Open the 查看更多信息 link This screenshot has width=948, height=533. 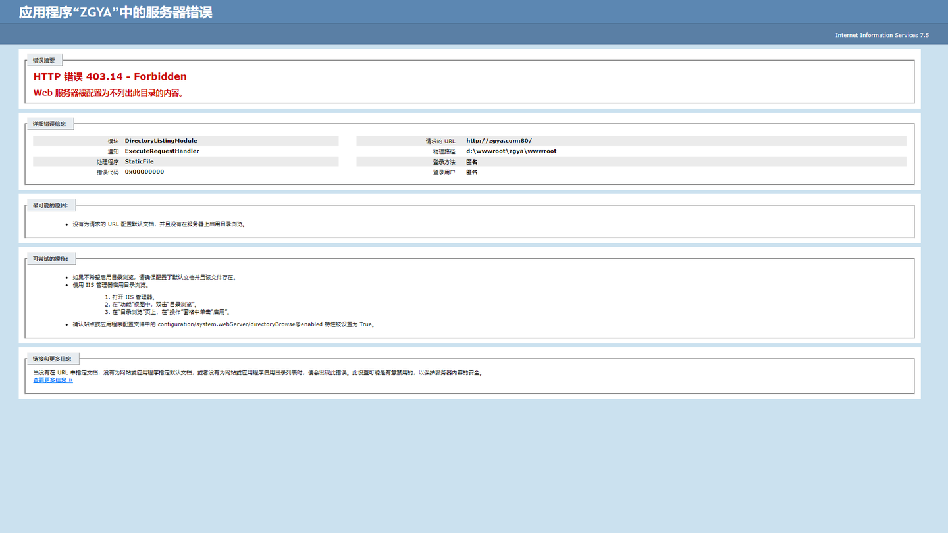53,380
